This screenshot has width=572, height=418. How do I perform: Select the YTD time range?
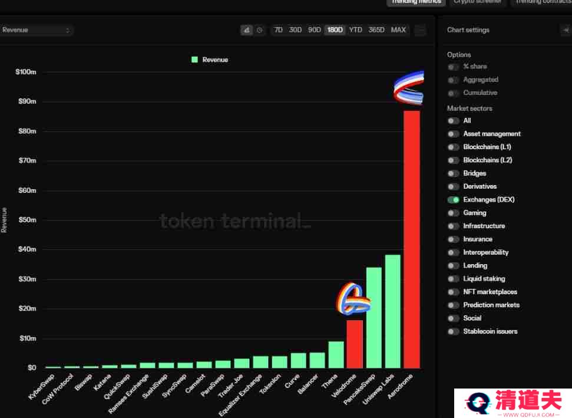355,30
